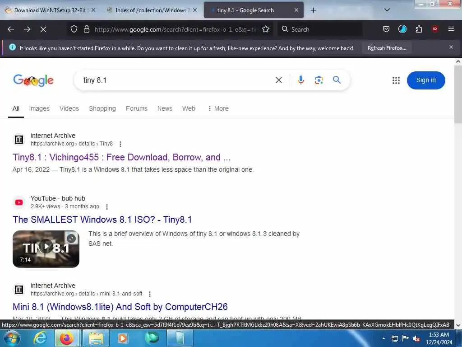The height and width of the screenshot is (347, 462).
Task: Focus the Google search box with tiny 8.1
Action: pyautogui.click(x=177, y=80)
